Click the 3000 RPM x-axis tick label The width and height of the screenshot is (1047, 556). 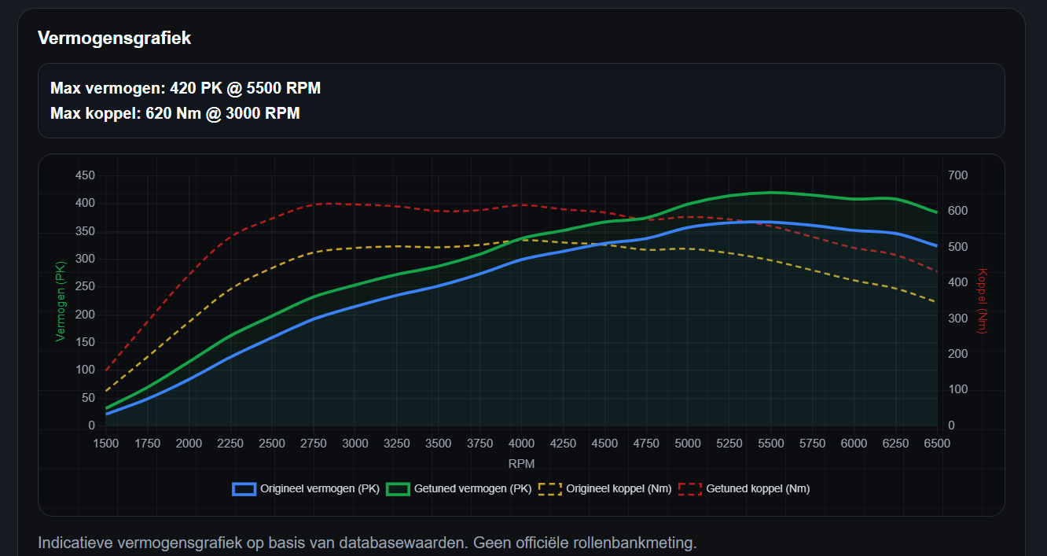point(355,444)
